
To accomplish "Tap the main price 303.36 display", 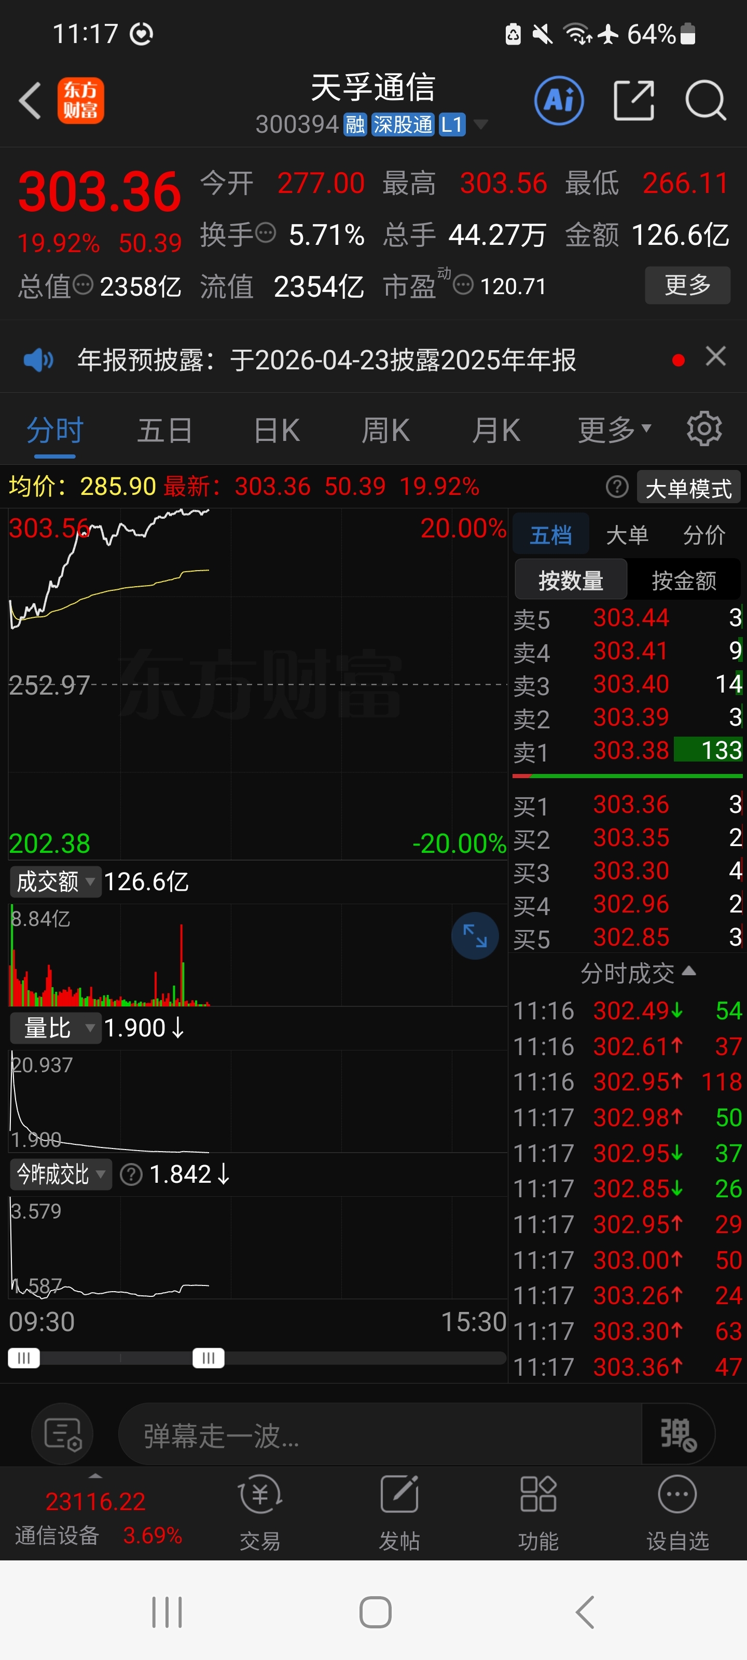I will coord(99,191).
